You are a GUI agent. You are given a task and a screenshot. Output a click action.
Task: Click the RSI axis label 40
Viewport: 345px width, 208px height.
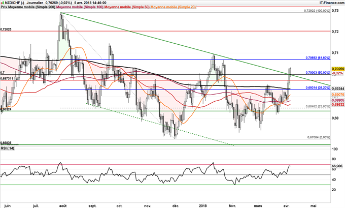333,180
